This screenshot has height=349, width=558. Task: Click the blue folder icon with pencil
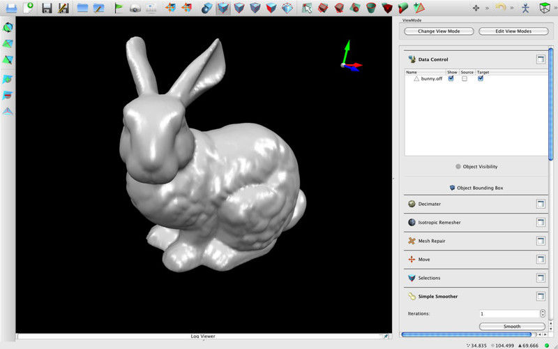(98, 8)
